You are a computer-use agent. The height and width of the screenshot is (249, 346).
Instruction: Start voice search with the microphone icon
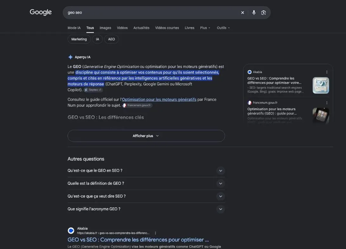254,13
